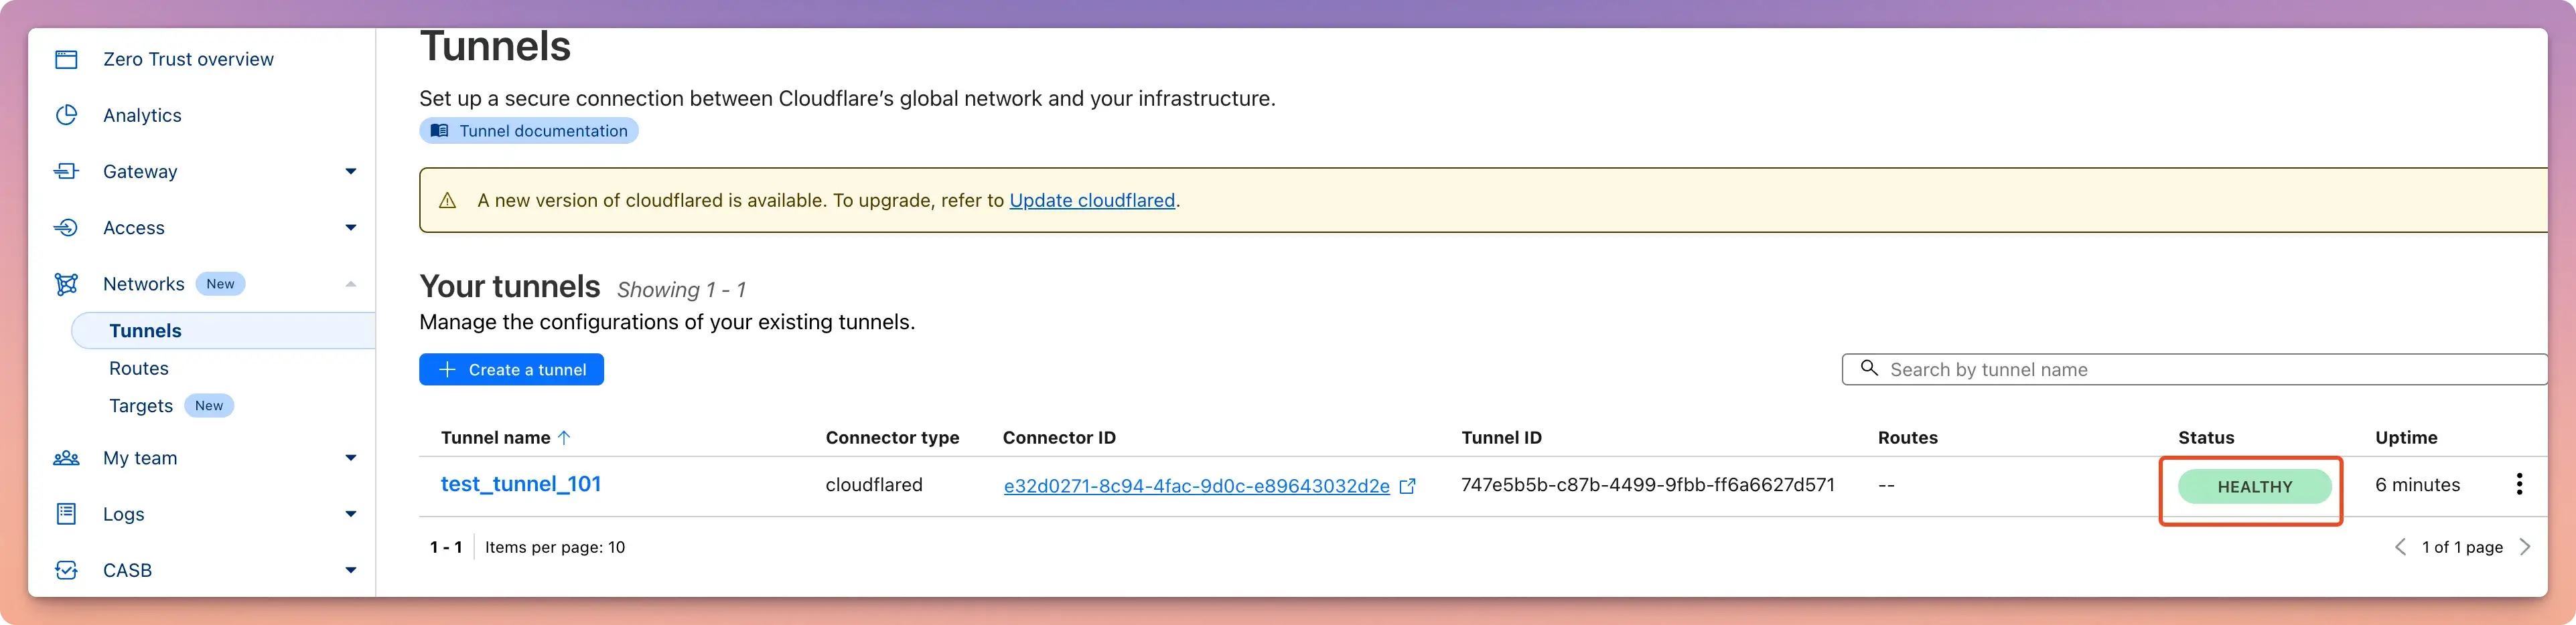The height and width of the screenshot is (625, 2576).
Task: Click the Analytics pie chart icon
Action: [x=66, y=115]
